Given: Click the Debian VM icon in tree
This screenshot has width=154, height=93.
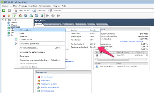Looking at the screenshot, I should tap(9, 22).
